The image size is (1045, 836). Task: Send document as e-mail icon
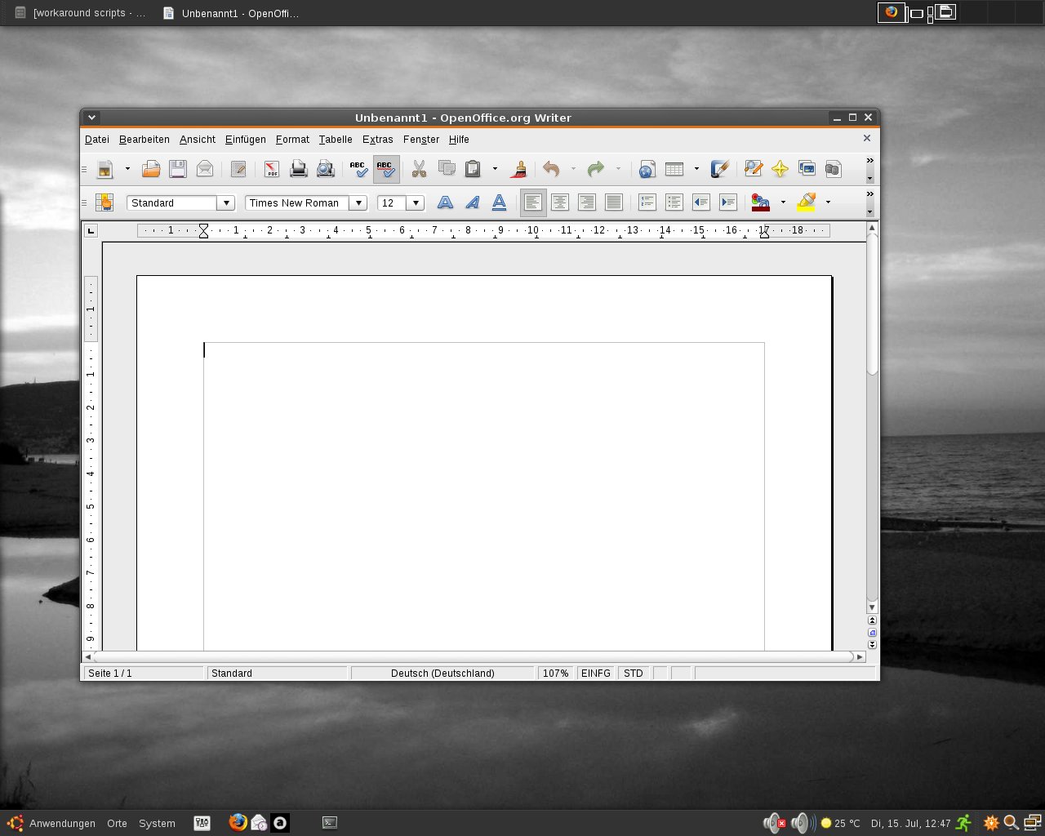click(x=205, y=169)
